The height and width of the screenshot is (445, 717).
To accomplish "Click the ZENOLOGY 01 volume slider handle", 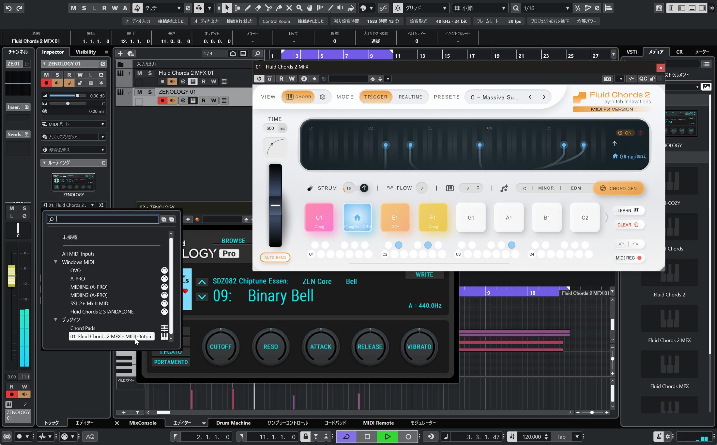I will point(77,96).
